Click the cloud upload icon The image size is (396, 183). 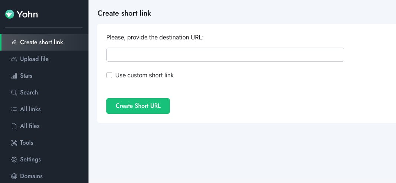14,59
